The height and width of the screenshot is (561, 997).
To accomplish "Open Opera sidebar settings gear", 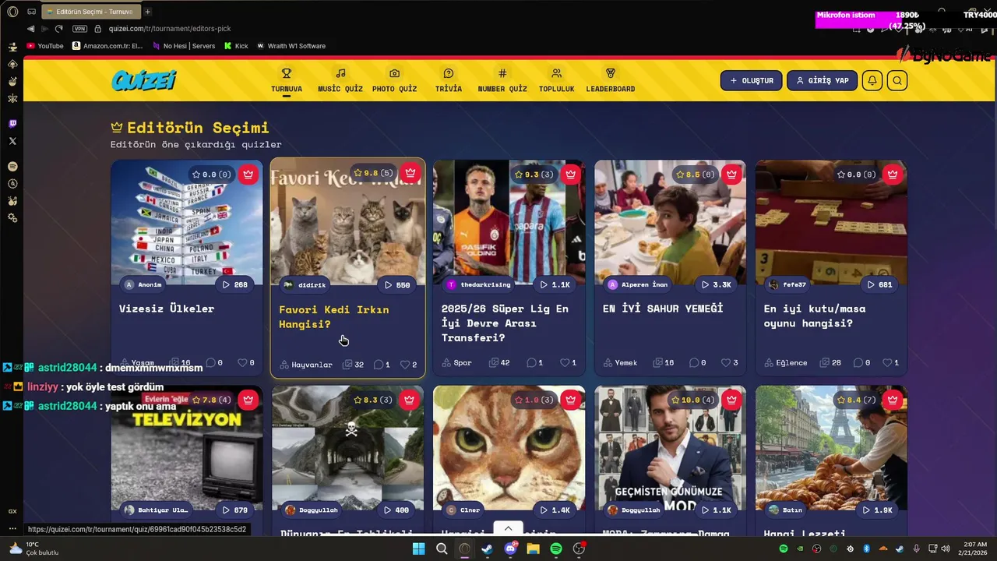I will click(x=12, y=218).
